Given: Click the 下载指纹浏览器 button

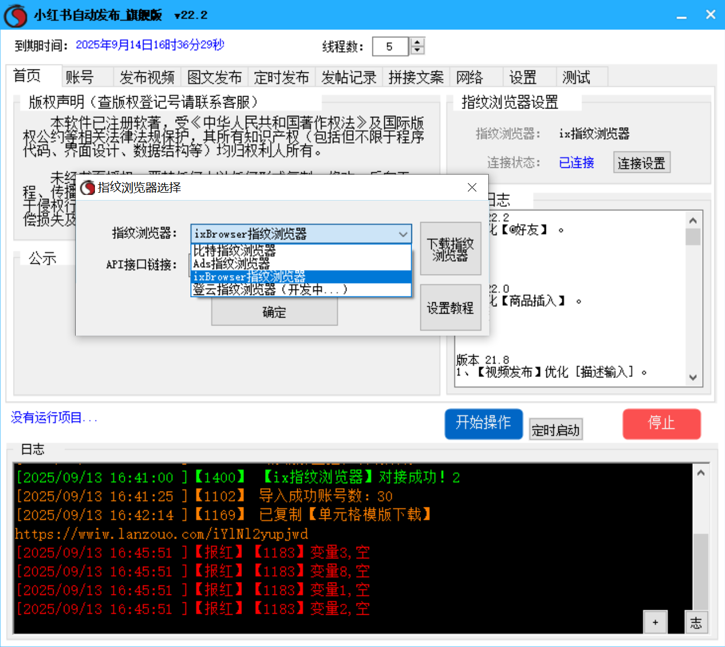Looking at the screenshot, I should click(x=450, y=249).
